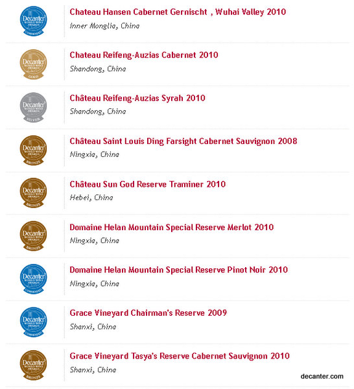The image size is (354, 389).
Task: Click the blue Commended medal beside Helan Mountain Pinot Noir
Action: coord(33,279)
